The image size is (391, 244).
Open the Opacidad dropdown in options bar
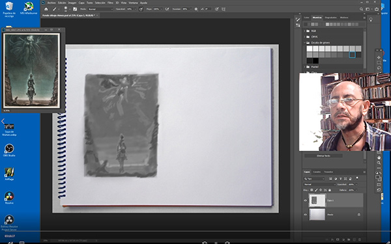coord(136,9)
